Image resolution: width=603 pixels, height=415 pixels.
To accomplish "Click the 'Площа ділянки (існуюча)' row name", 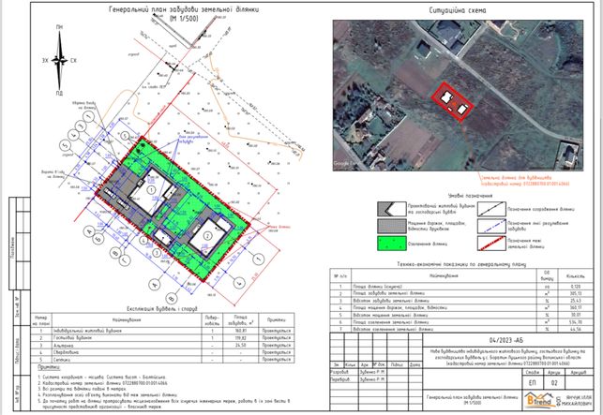I will [378, 287].
